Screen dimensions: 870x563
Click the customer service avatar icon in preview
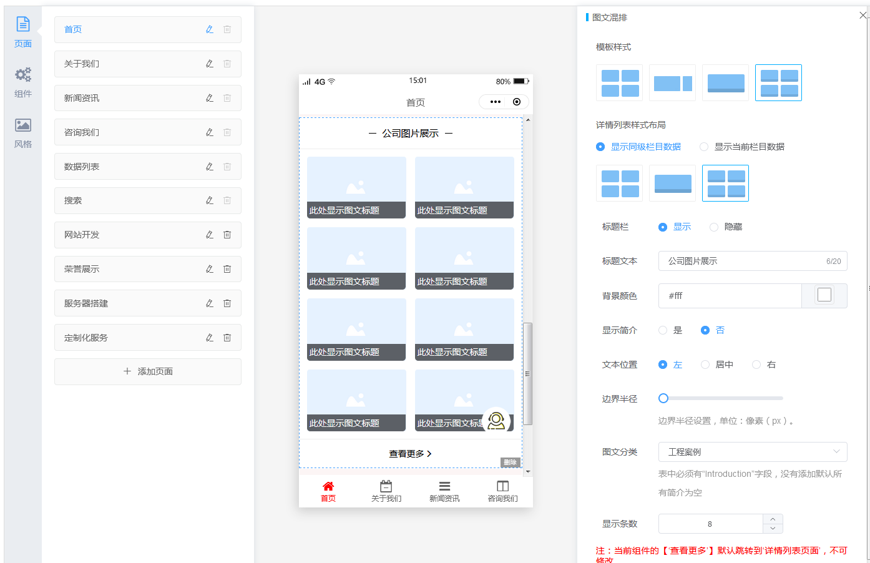(496, 421)
